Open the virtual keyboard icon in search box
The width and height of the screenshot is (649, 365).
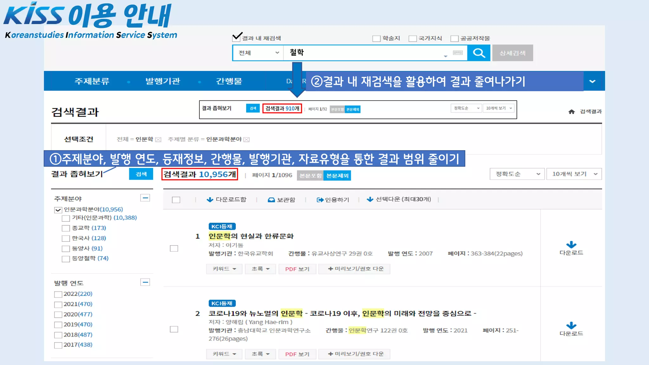pyautogui.click(x=458, y=53)
